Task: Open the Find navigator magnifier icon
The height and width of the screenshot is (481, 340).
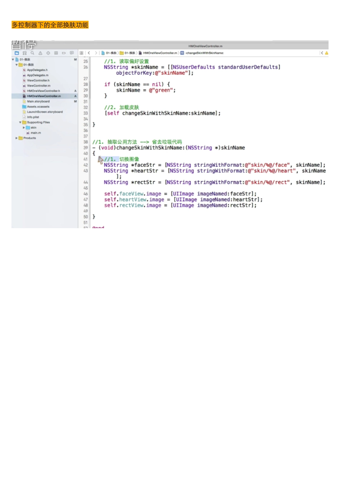Action: tap(33, 53)
